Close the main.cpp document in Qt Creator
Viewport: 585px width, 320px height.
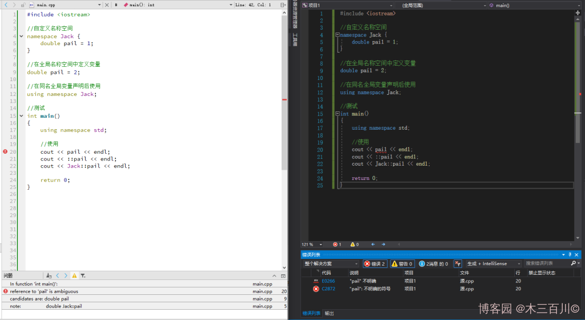tap(107, 5)
